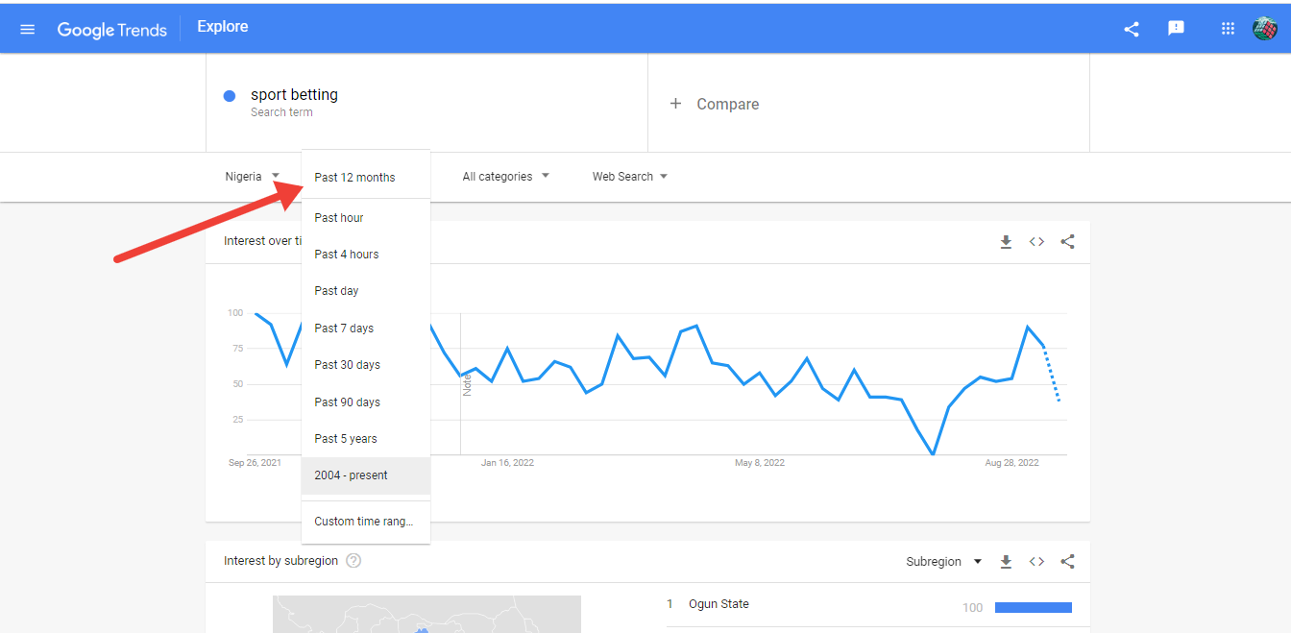The image size is (1291, 633).
Task: Share this Explore page via header icon
Action: 1132,29
